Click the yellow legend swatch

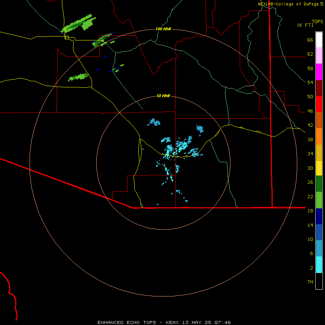319,168
